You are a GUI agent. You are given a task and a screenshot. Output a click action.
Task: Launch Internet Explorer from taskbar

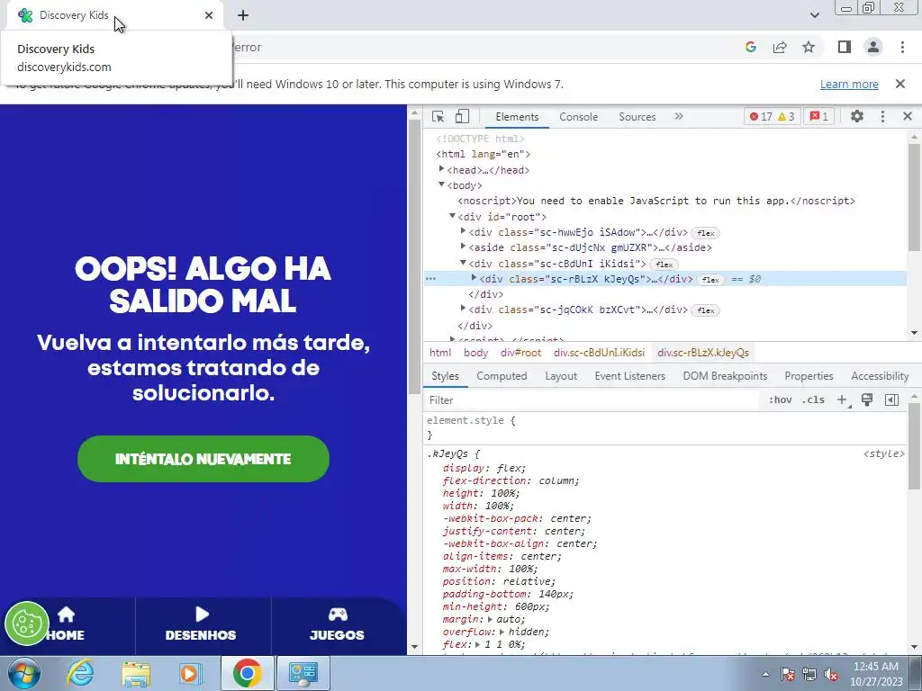pyautogui.click(x=80, y=673)
